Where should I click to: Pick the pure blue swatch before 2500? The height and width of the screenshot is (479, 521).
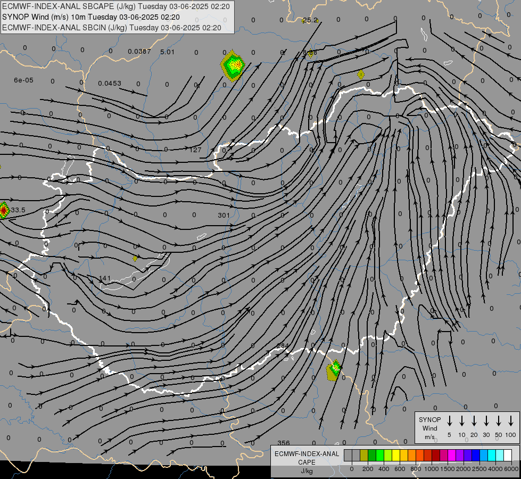pos(475,455)
